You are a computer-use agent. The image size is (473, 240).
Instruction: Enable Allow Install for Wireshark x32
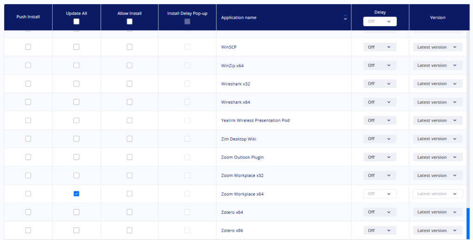pyautogui.click(x=129, y=84)
